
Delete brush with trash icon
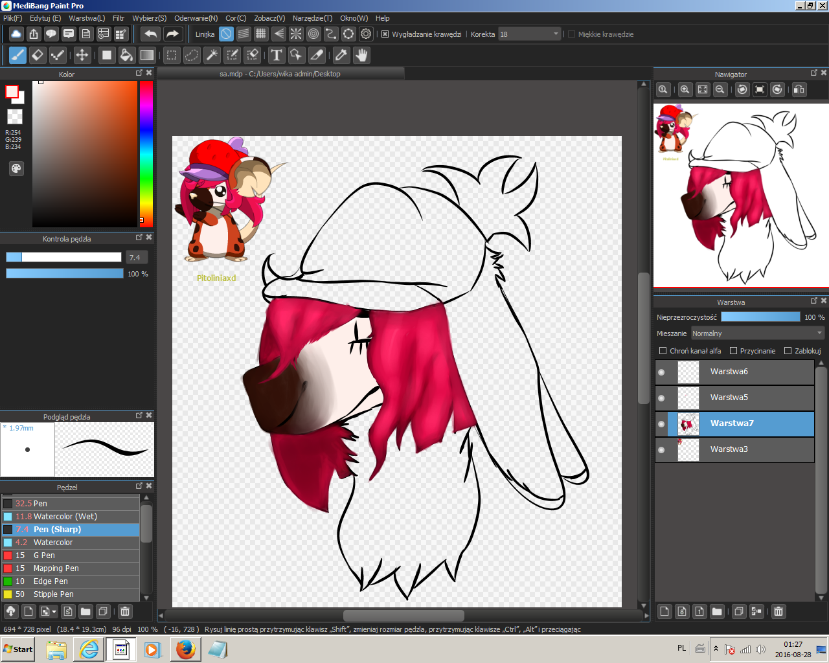point(125,611)
